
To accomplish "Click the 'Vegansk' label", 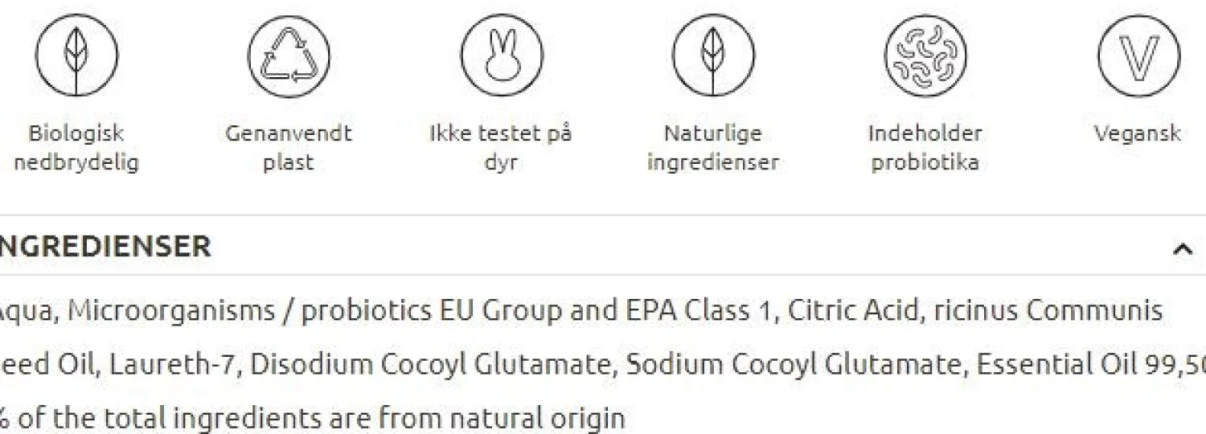I will pos(1138,133).
